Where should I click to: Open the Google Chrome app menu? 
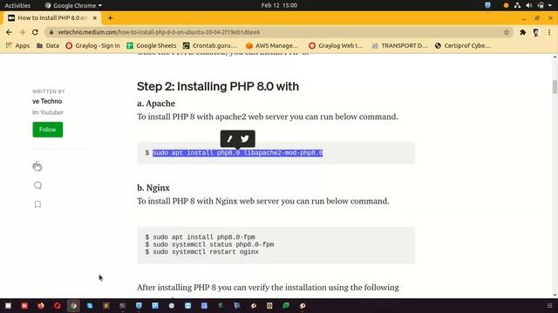click(73, 5)
